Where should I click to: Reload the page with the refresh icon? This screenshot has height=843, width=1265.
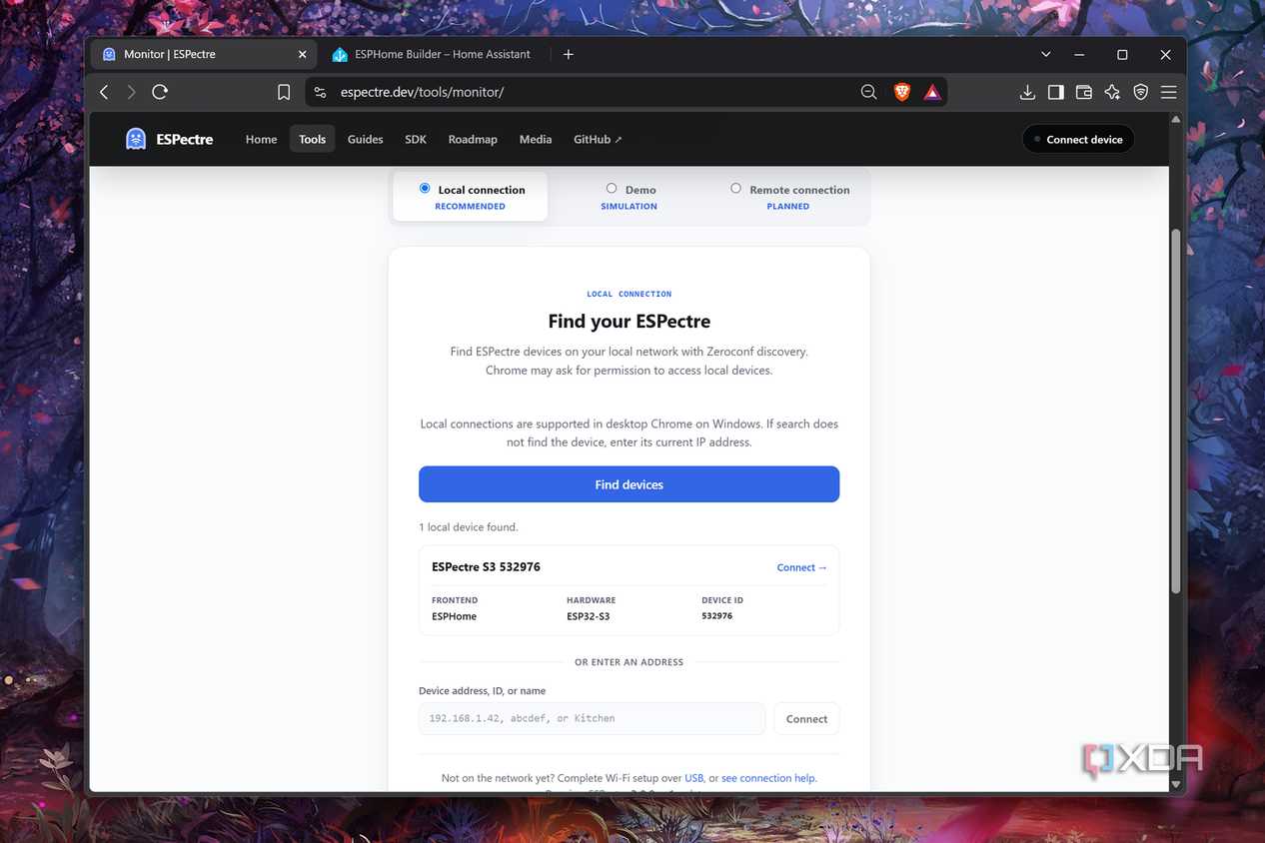coord(160,92)
